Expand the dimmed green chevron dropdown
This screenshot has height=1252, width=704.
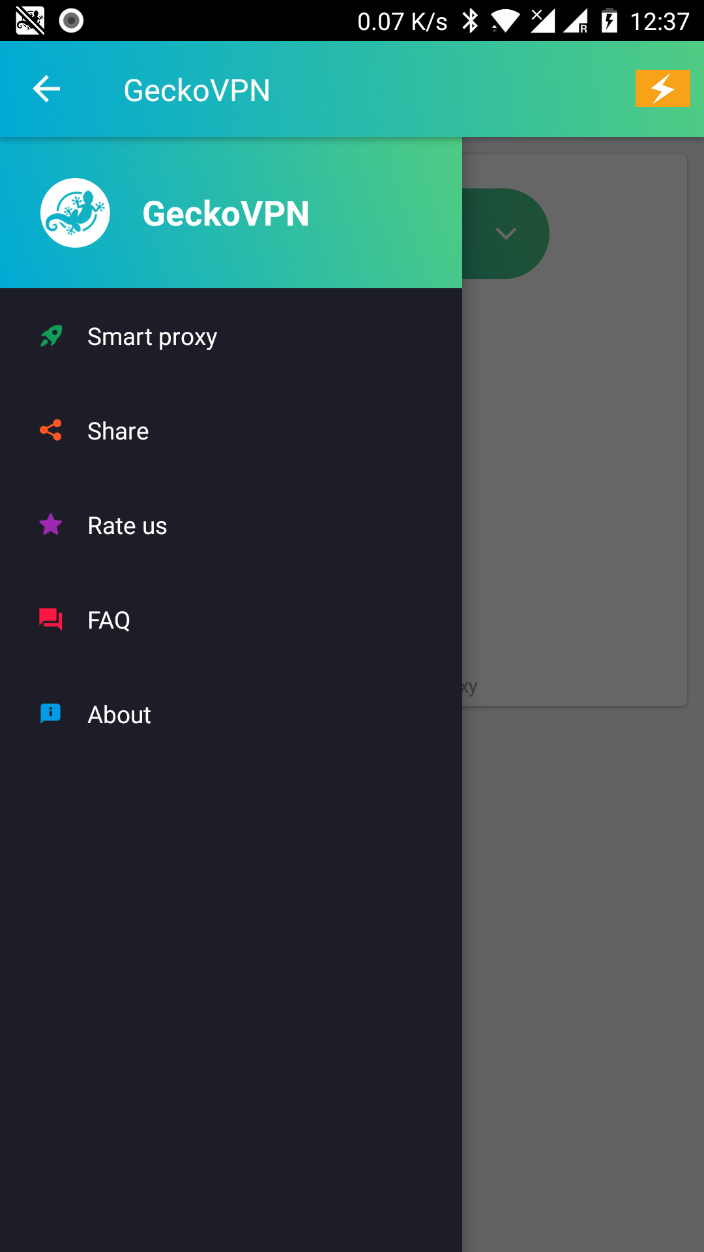click(506, 233)
